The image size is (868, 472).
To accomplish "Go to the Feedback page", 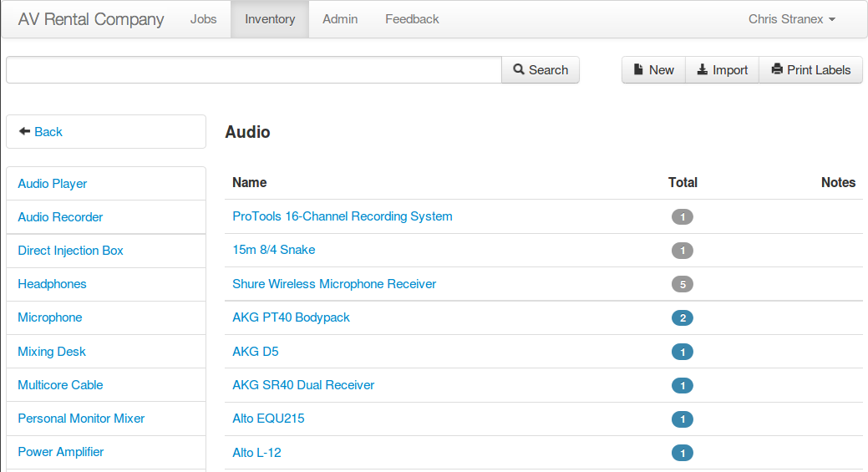I will (412, 19).
